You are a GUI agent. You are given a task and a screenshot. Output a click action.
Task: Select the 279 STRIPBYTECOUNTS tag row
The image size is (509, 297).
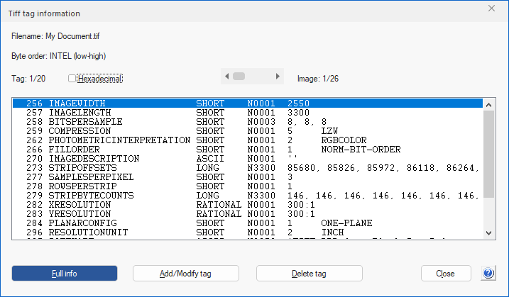248,196
